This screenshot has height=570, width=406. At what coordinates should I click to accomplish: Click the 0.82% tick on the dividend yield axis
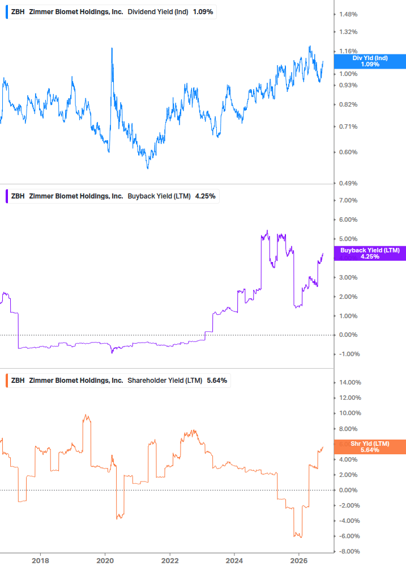pos(348,105)
